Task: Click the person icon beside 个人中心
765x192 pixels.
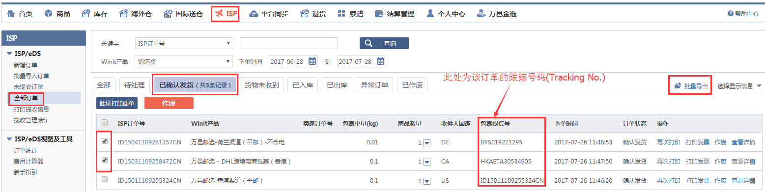Action: point(430,14)
